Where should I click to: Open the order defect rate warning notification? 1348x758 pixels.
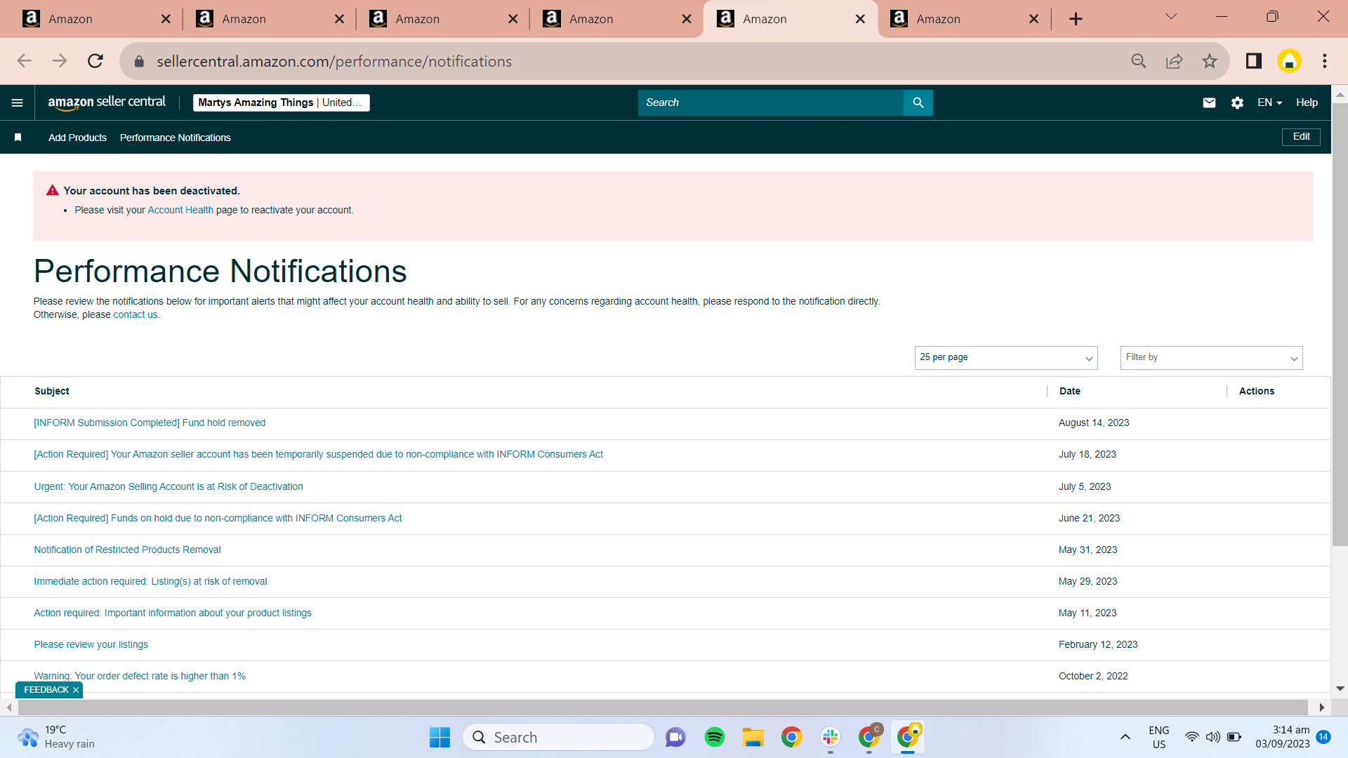(x=140, y=676)
